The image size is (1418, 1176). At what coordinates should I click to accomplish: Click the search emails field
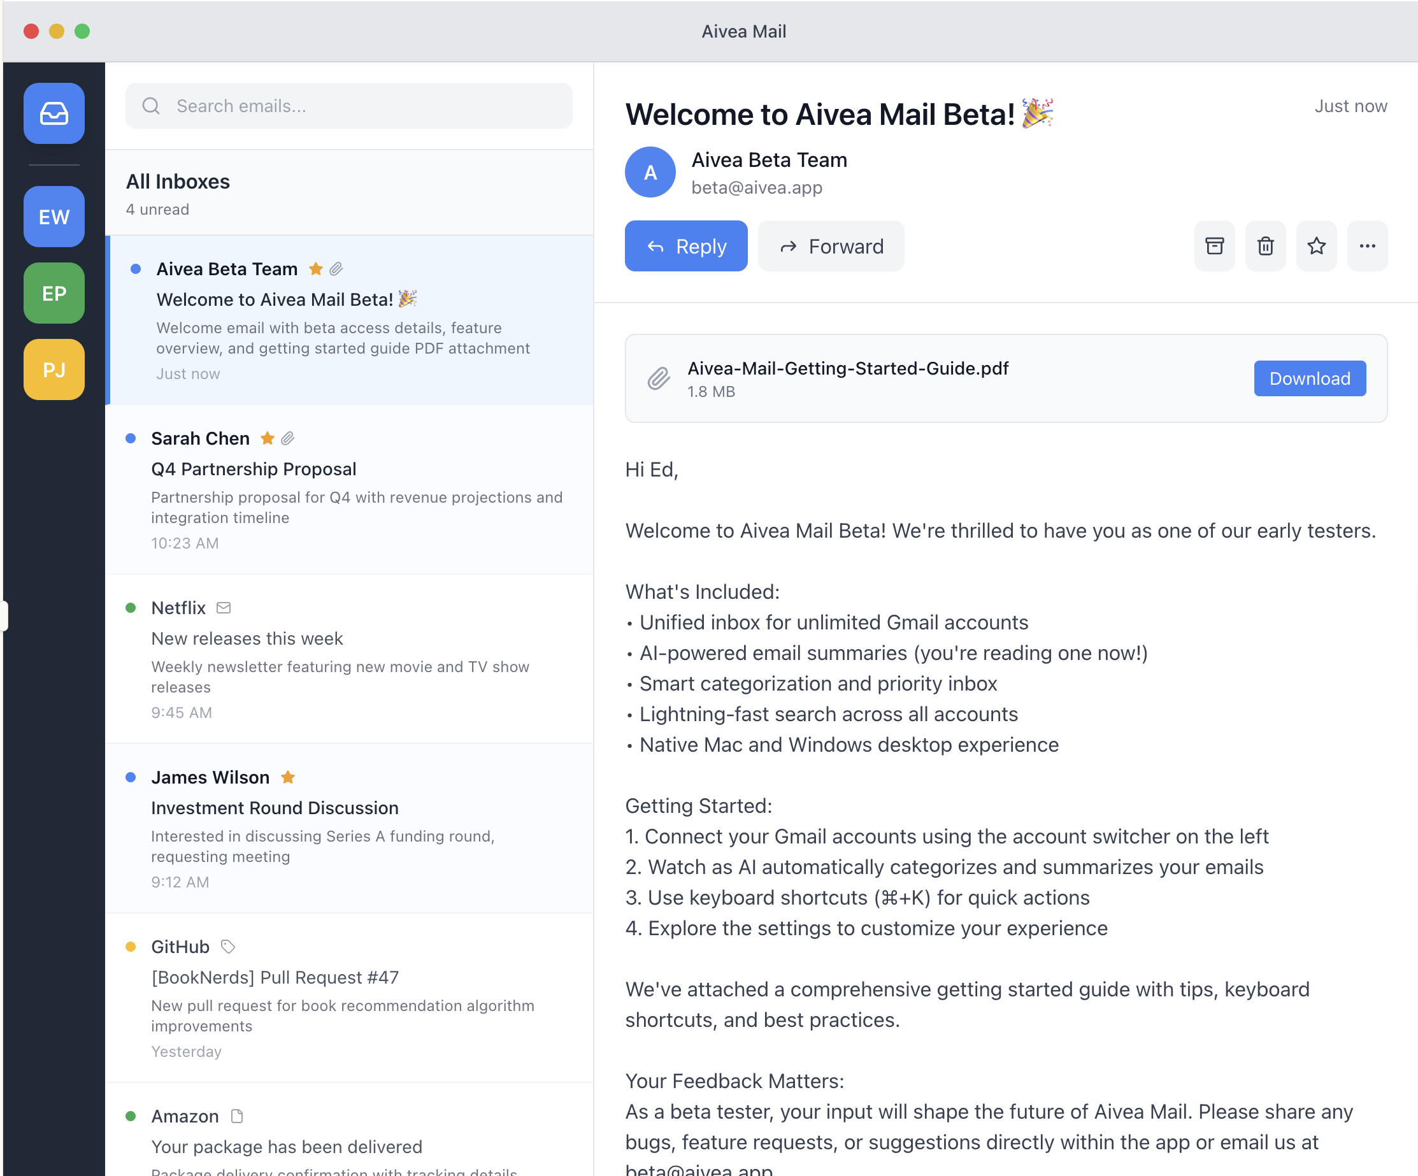coord(348,105)
